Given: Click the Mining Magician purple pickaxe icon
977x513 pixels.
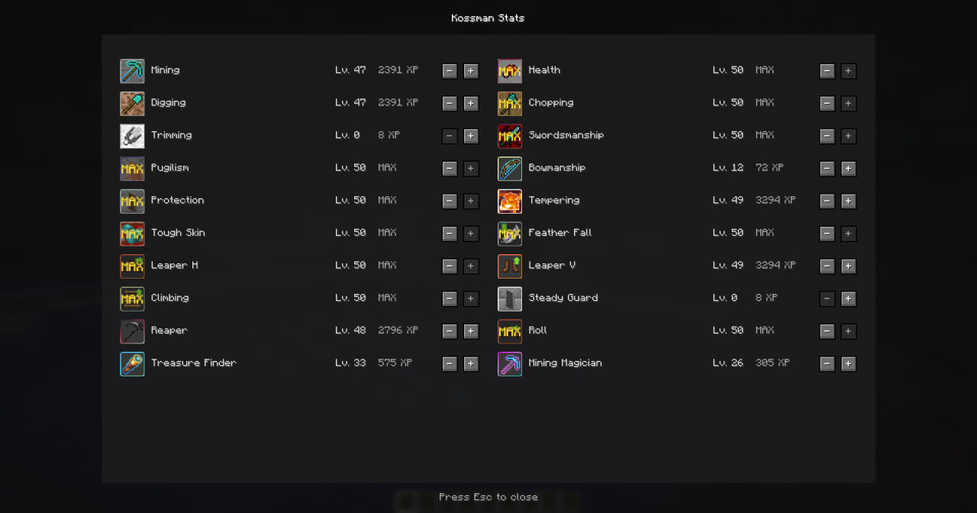Looking at the screenshot, I should 510,364.
